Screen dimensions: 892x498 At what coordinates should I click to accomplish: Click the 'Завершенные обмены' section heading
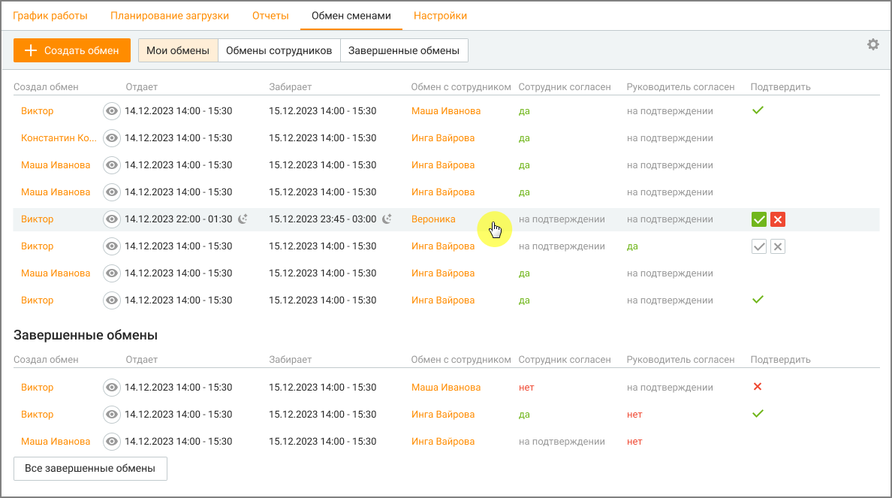pyautogui.click(x=86, y=335)
